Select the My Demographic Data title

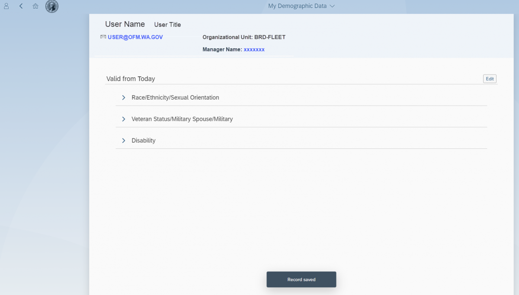click(298, 6)
